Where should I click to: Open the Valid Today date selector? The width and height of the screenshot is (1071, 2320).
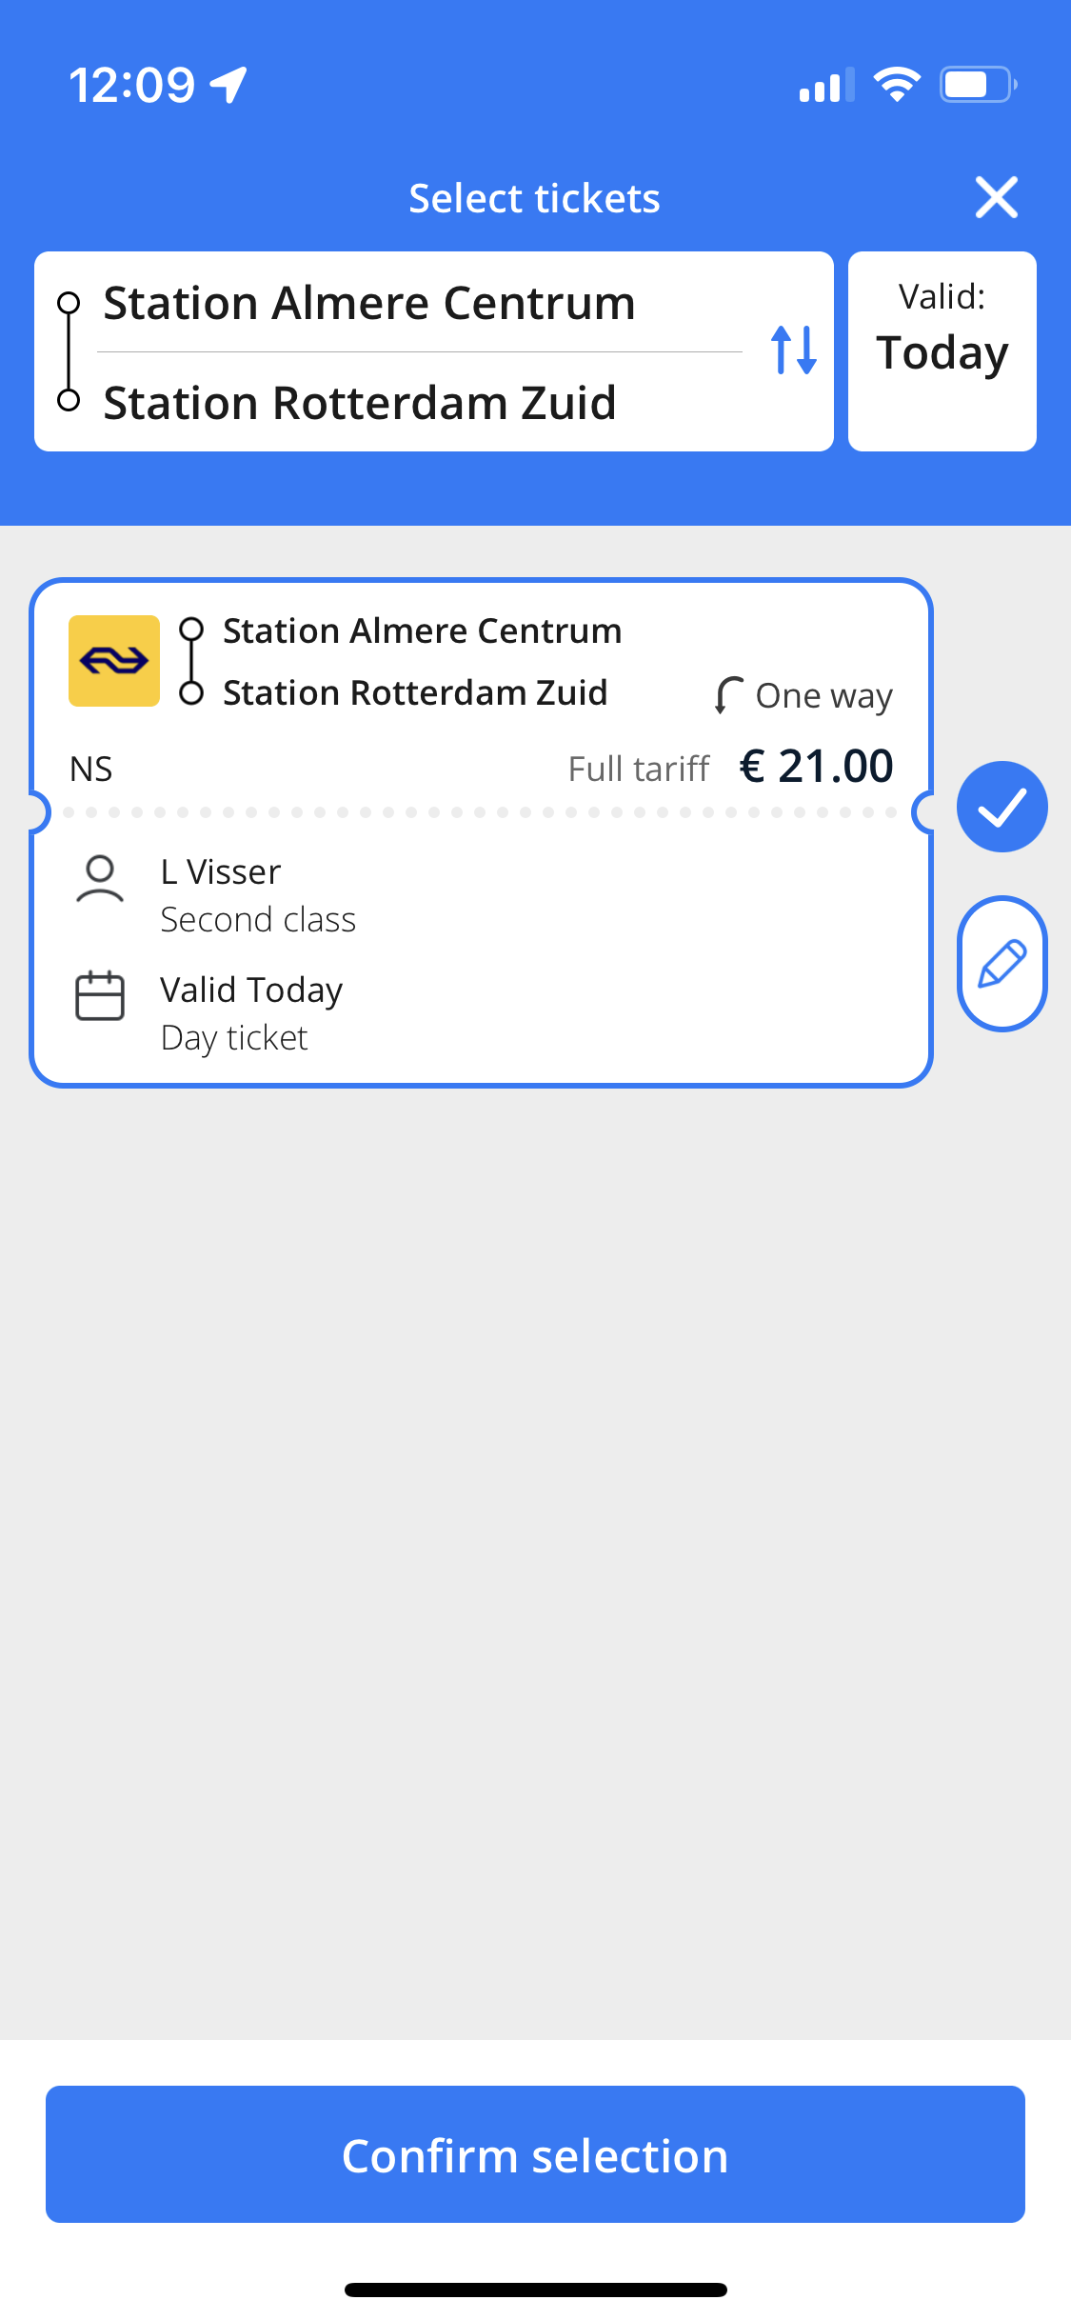click(942, 351)
